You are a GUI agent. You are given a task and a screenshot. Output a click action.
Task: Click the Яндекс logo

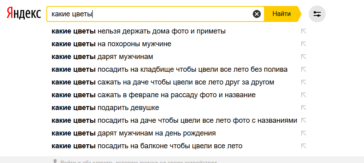click(x=24, y=13)
